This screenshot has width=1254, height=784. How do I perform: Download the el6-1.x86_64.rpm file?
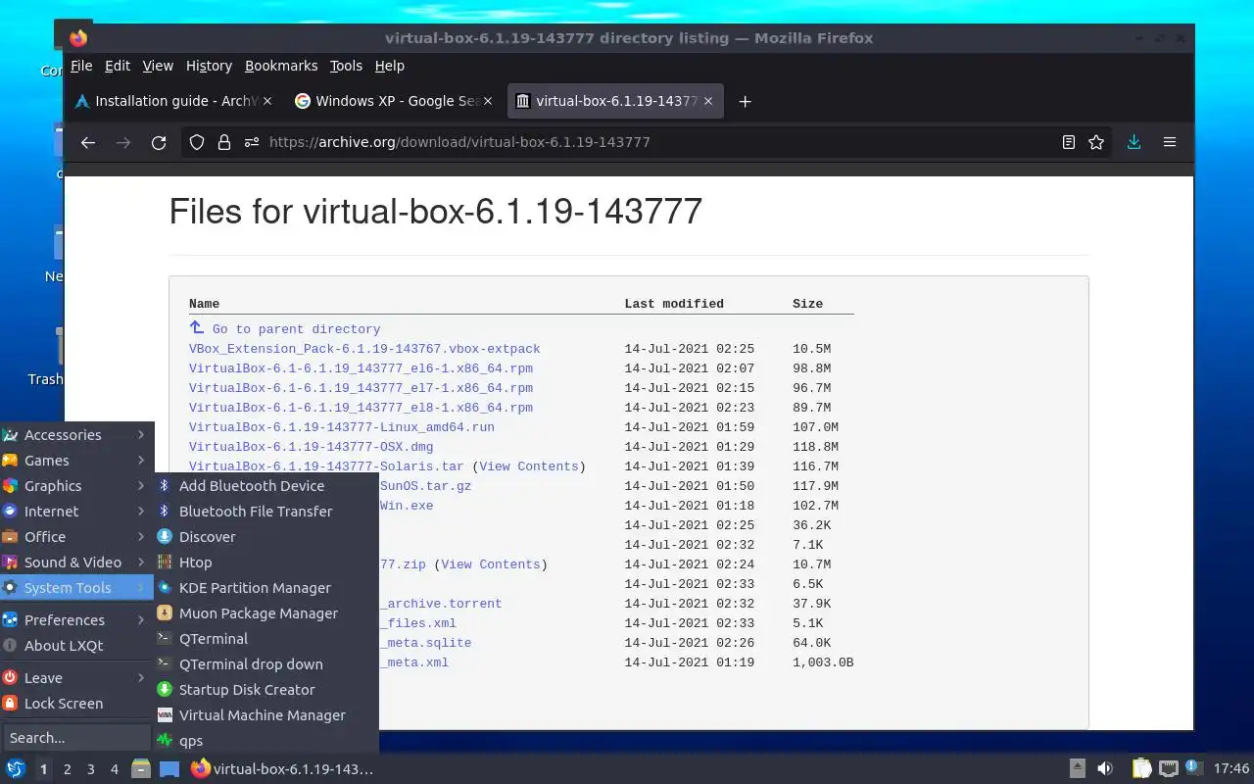[361, 368]
